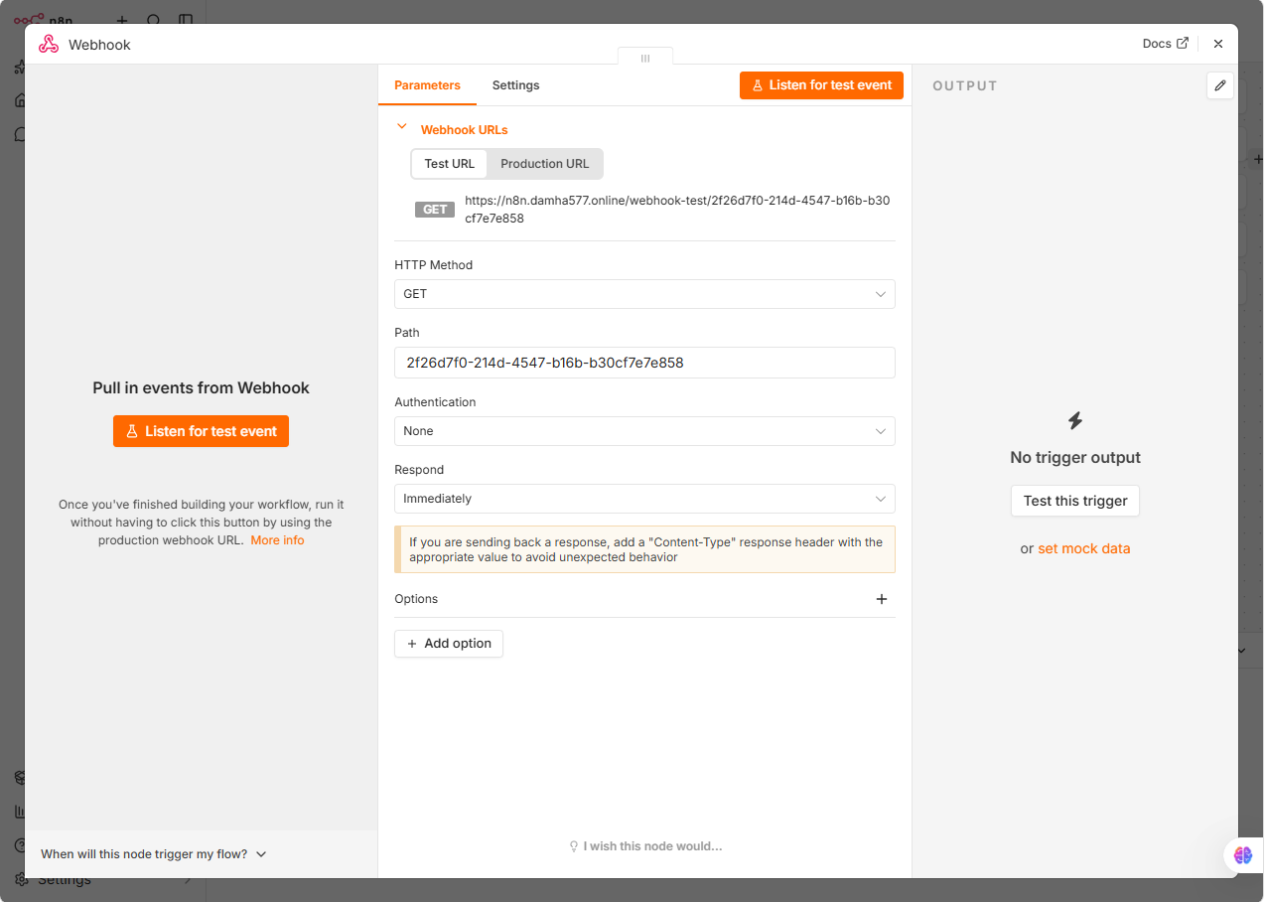Screen dimensions: 1267x902
Task: Expand When will this node trigger my flow
Action: point(154,854)
